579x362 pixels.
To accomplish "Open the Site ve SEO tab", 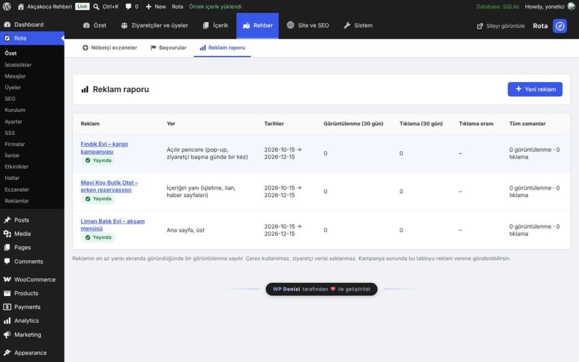I will click(308, 25).
